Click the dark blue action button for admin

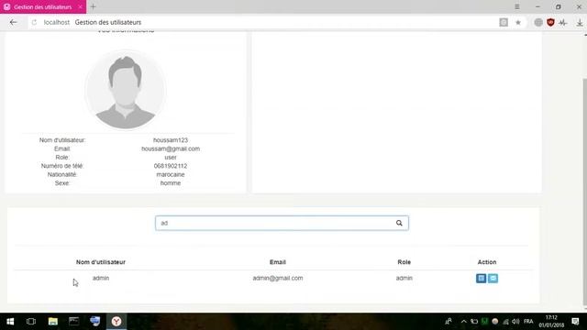pyautogui.click(x=481, y=279)
